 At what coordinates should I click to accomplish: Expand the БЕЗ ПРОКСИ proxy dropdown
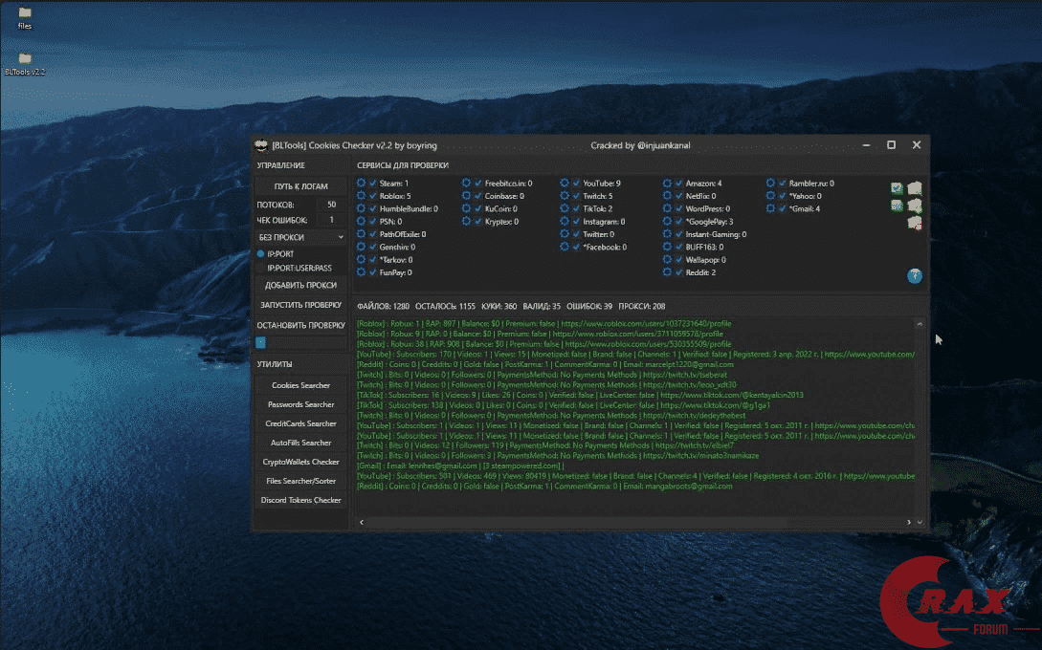300,236
